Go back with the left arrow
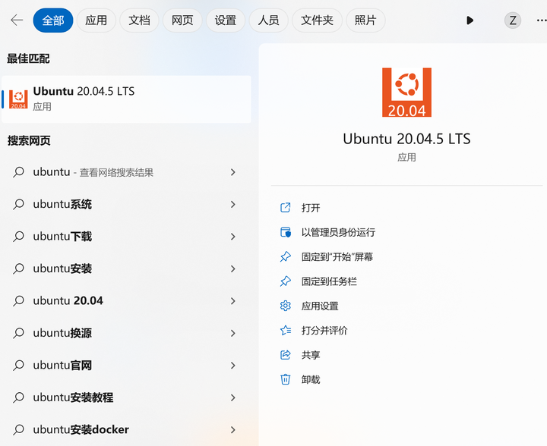This screenshot has height=446, width=547. click(x=17, y=20)
